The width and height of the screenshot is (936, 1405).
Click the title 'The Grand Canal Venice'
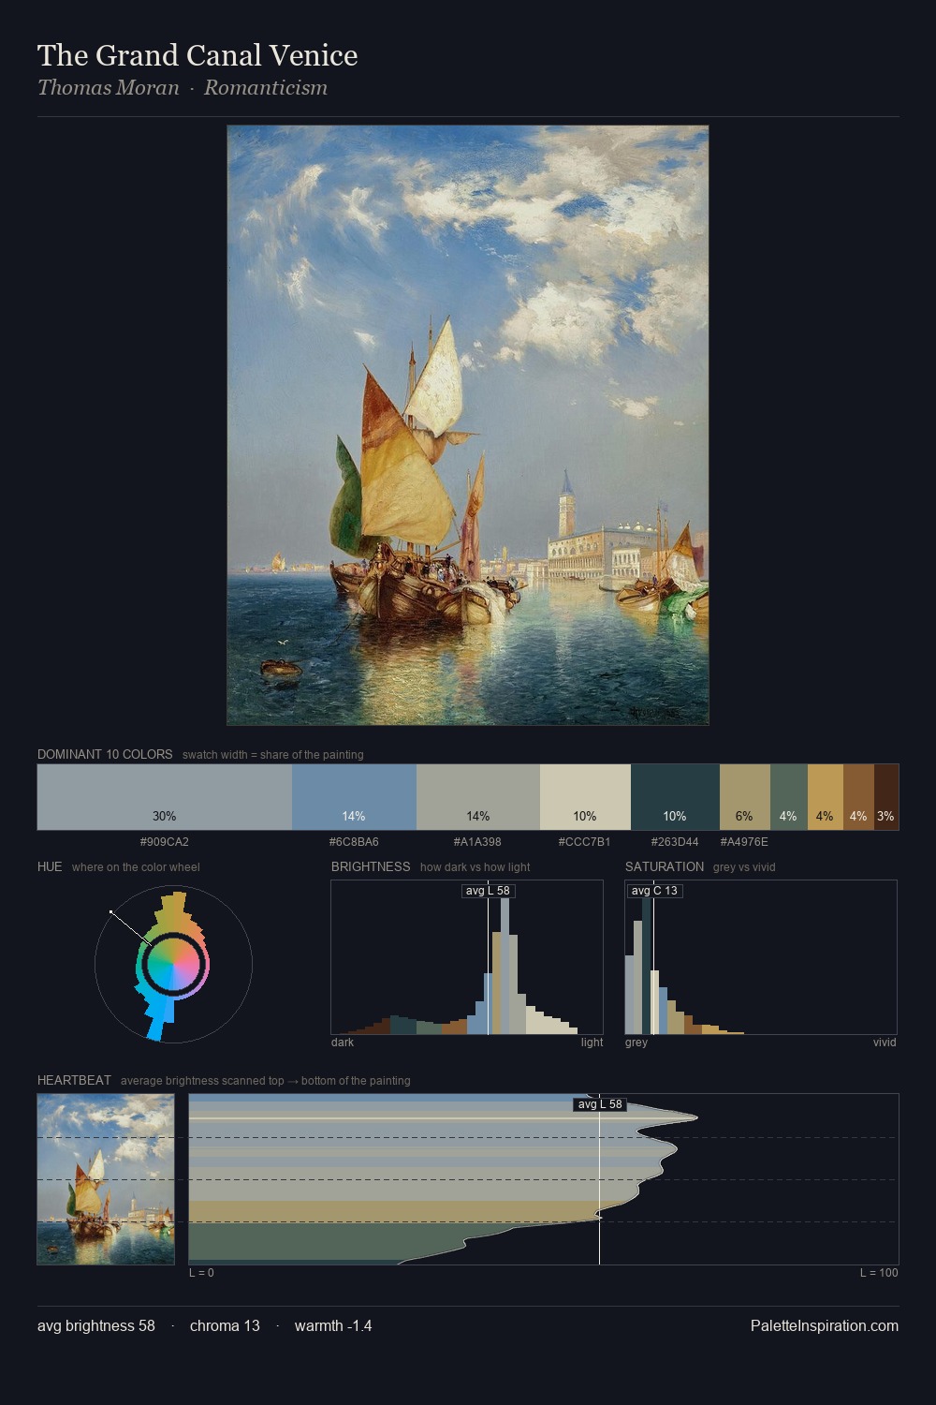click(x=197, y=55)
